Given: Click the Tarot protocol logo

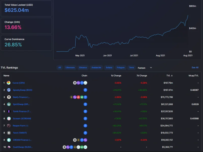Looking at the screenshot, I should pyautogui.click(x=9, y=133).
